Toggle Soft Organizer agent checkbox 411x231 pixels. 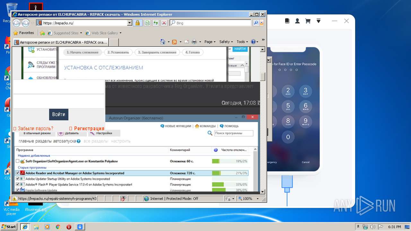click(18, 161)
